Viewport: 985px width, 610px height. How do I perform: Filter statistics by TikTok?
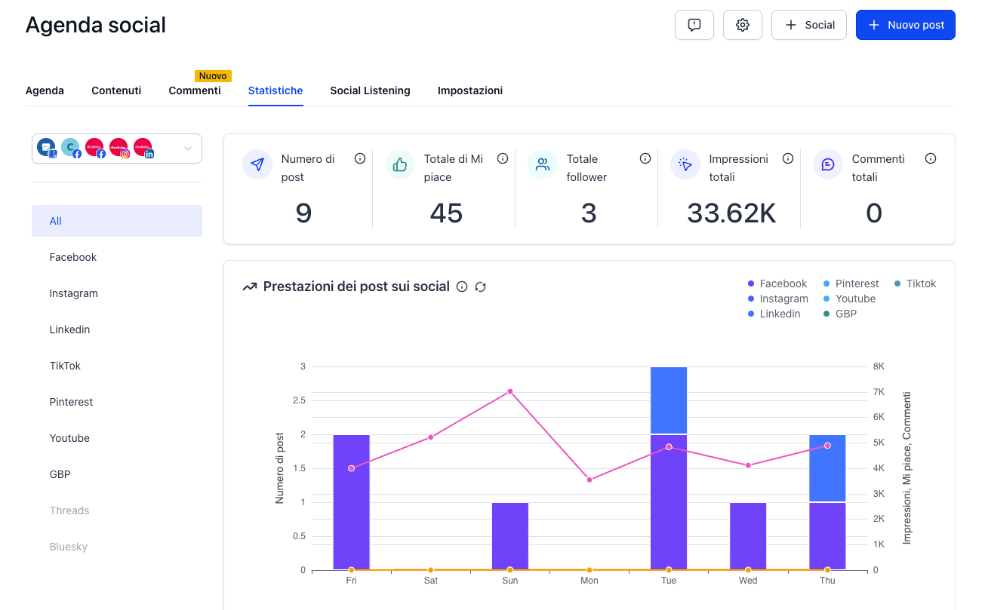117,366
